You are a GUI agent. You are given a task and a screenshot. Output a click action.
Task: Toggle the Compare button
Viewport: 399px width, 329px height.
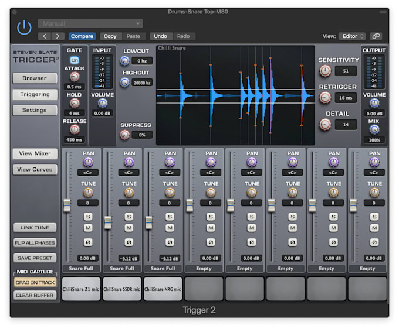pyautogui.click(x=82, y=36)
